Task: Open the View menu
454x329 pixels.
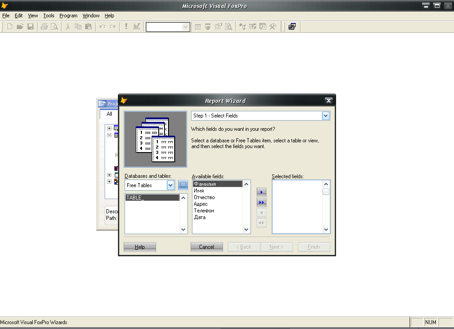Action: pos(33,16)
